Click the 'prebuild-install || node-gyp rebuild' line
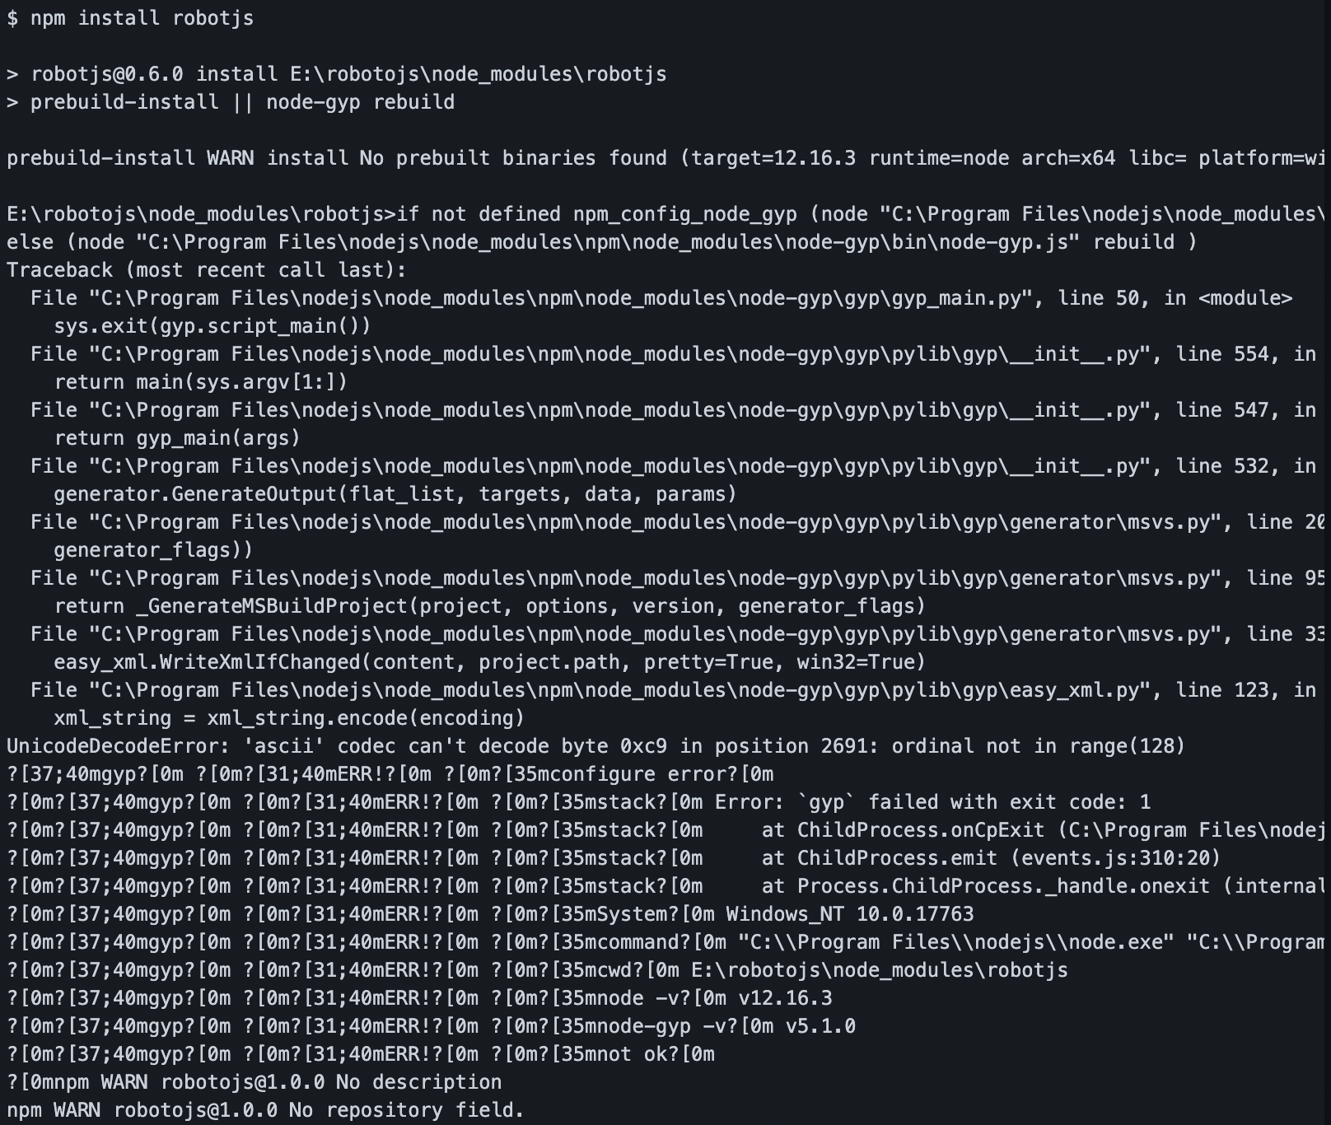This screenshot has width=1331, height=1125. [x=231, y=102]
